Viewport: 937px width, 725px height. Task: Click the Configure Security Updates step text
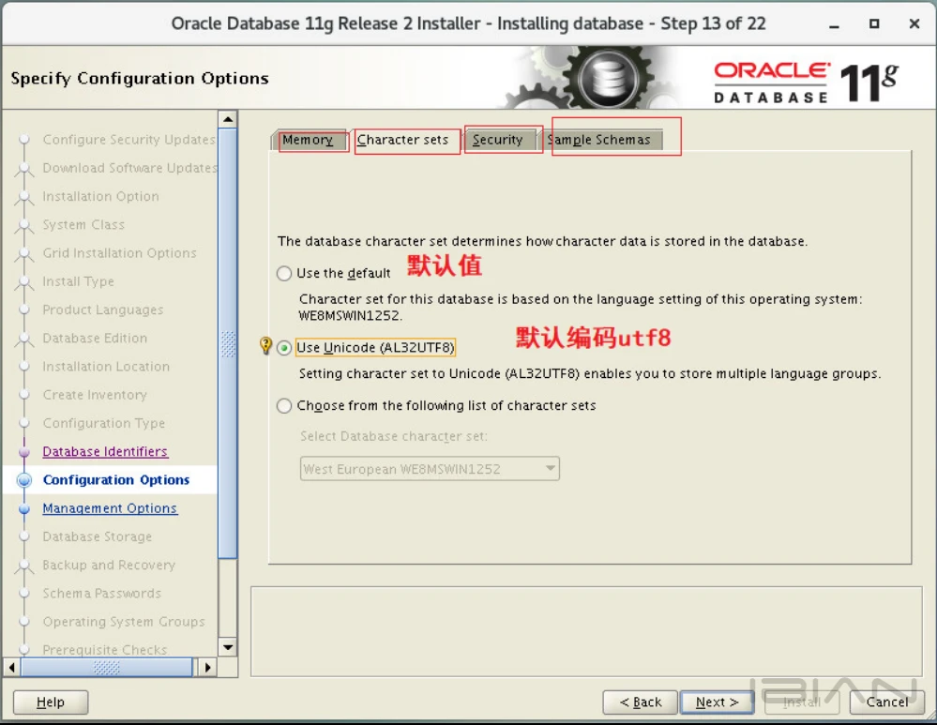point(128,140)
